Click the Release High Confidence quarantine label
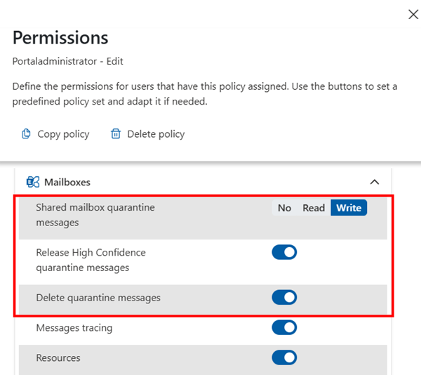421x375 pixels. [91, 260]
